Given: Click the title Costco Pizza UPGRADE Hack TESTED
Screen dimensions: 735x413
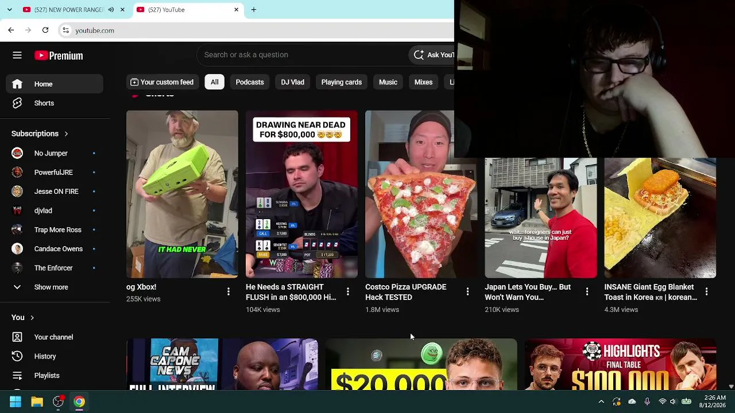Looking at the screenshot, I should (406, 292).
